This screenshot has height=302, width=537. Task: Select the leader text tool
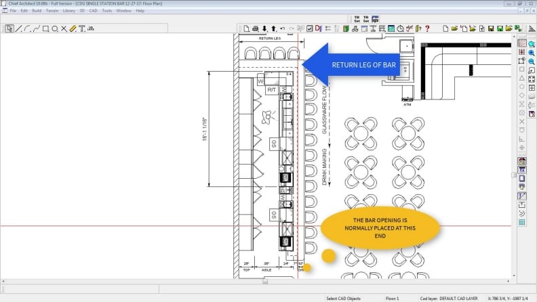tap(91, 28)
